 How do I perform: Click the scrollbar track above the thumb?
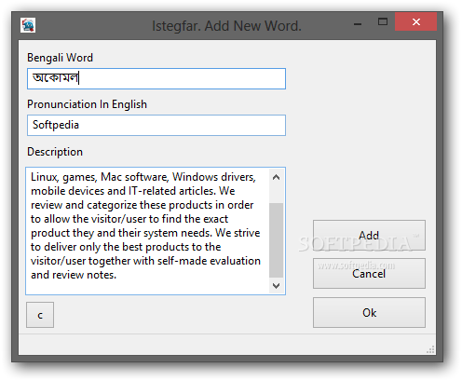pos(276,194)
